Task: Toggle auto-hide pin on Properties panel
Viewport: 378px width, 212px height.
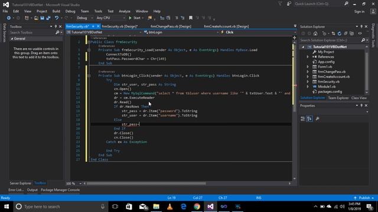Action: click(361, 105)
